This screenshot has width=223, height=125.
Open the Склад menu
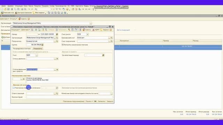pyautogui.click(x=52, y=6)
